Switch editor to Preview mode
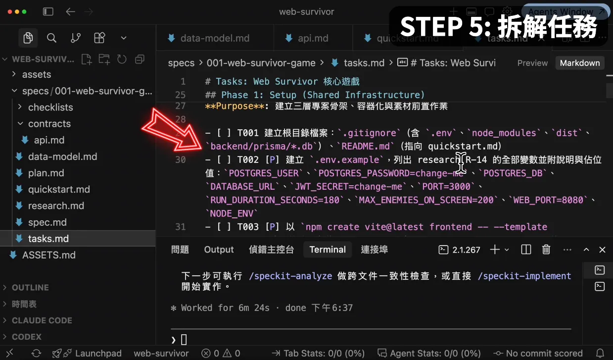This screenshot has height=360, width=613. pos(532,63)
